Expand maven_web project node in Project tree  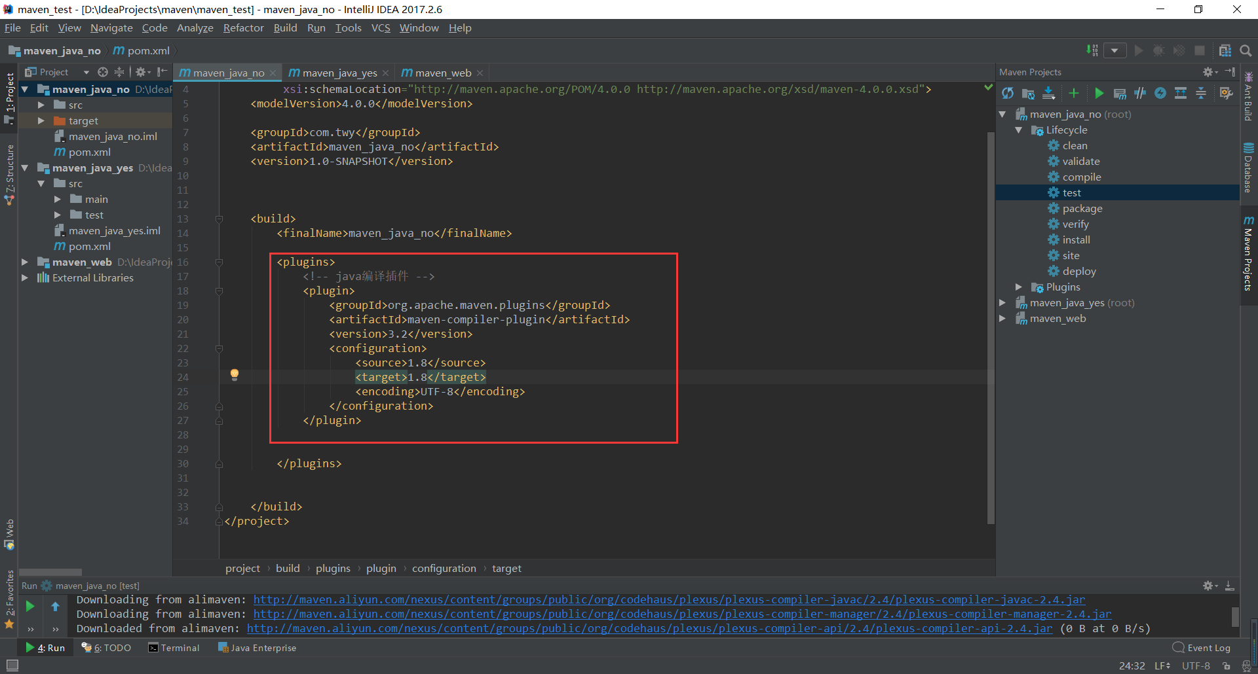(25, 262)
